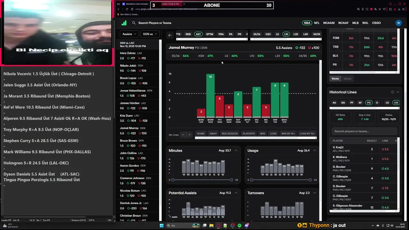Collapse the Turnovers chart panel
The image size is (409, 230).
point(315,193)
